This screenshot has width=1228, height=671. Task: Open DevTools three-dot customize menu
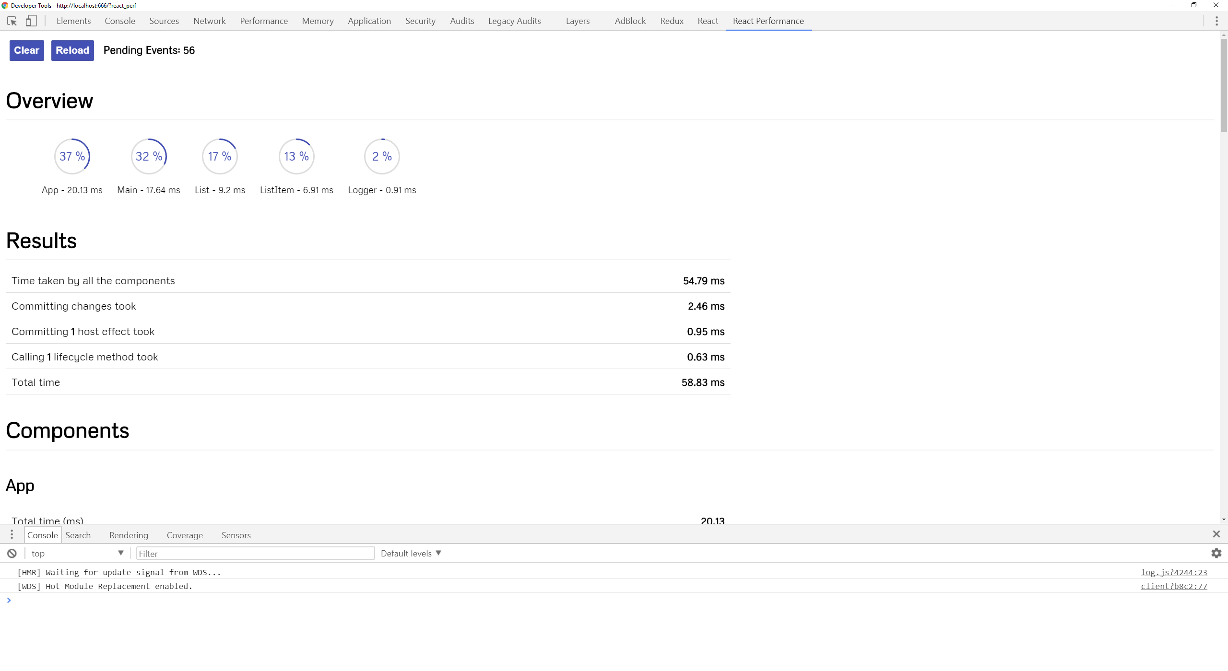pos(1216,21)
